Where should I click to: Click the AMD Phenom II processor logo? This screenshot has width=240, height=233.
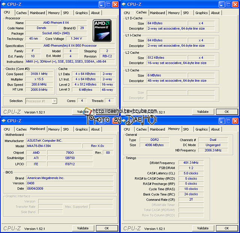point(102,31)
